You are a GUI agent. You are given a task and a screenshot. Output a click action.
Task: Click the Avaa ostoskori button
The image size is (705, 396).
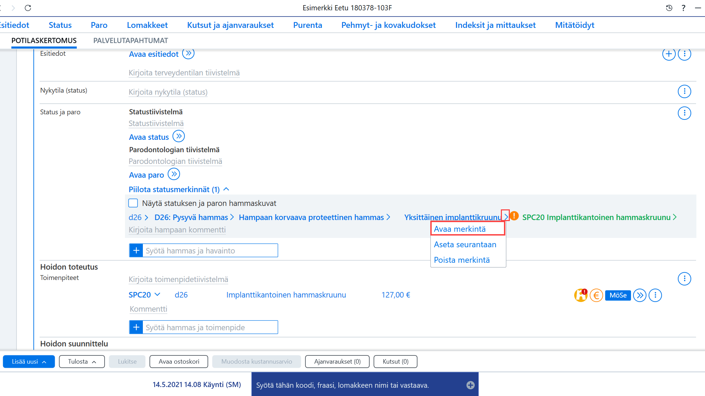179,362
